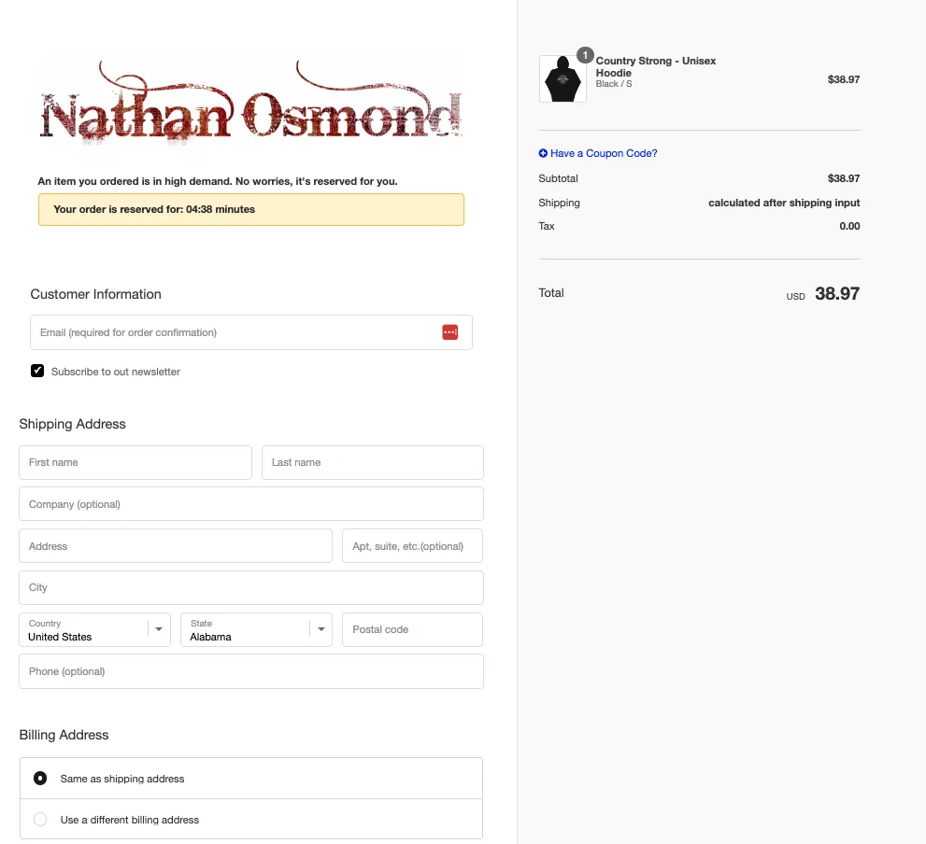Focus the Email input field

click(251, 332)
